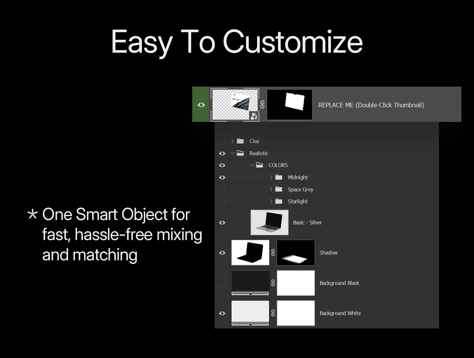Click the Midnight folder icon
This screenshot has width=474, height=358.
coord(279,177)
